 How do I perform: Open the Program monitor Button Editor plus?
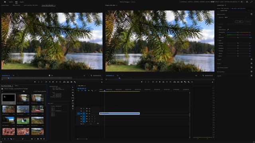pyautogui.click(x=212, y=82)
